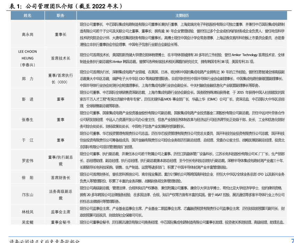The height and width of the screenshot is (243, 294).
Task: Click the name cell 罗宏伟
Action: coord(27,160)
